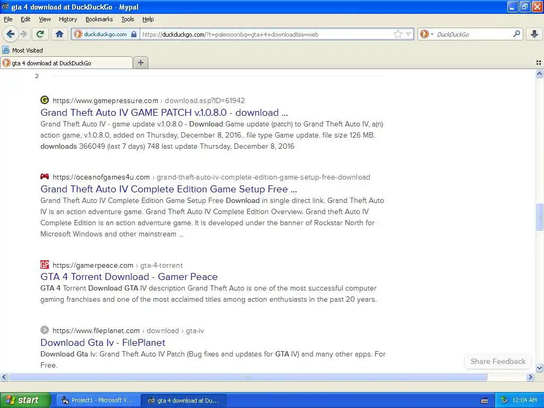Open the URL history dropdown arrow

pos(409,35)
